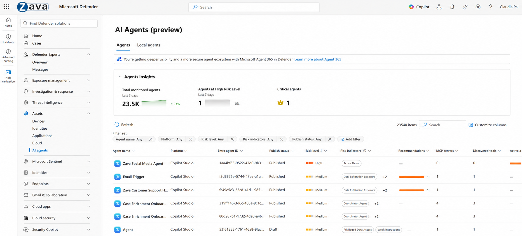Image resolution: width=522 pixels, height=236 pixels.
Task: Open the Platform column dropdown
Action: point(186,151)
